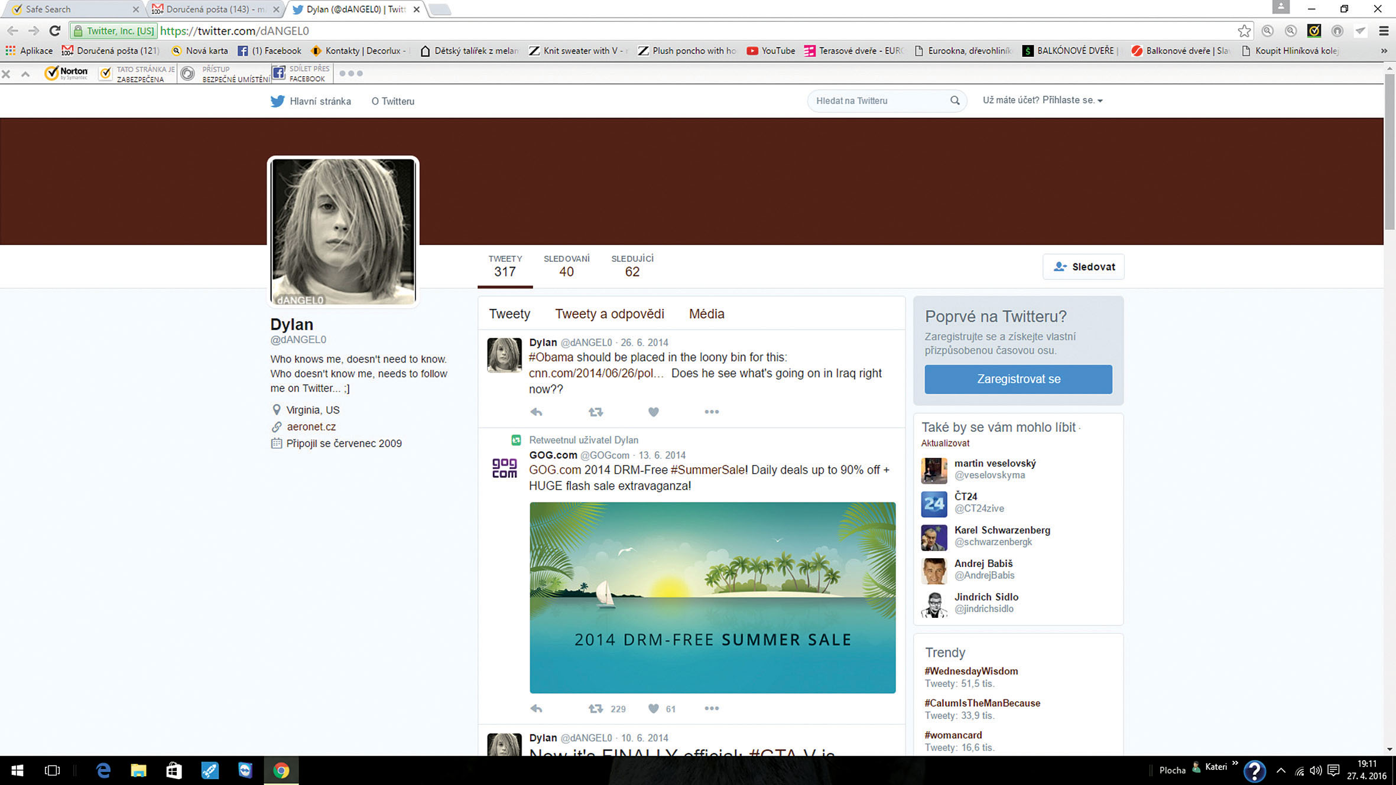1396x785 pixels.
Task: Open the #CalumIsTheManBecause trend
Action: [x=982, y=703]
